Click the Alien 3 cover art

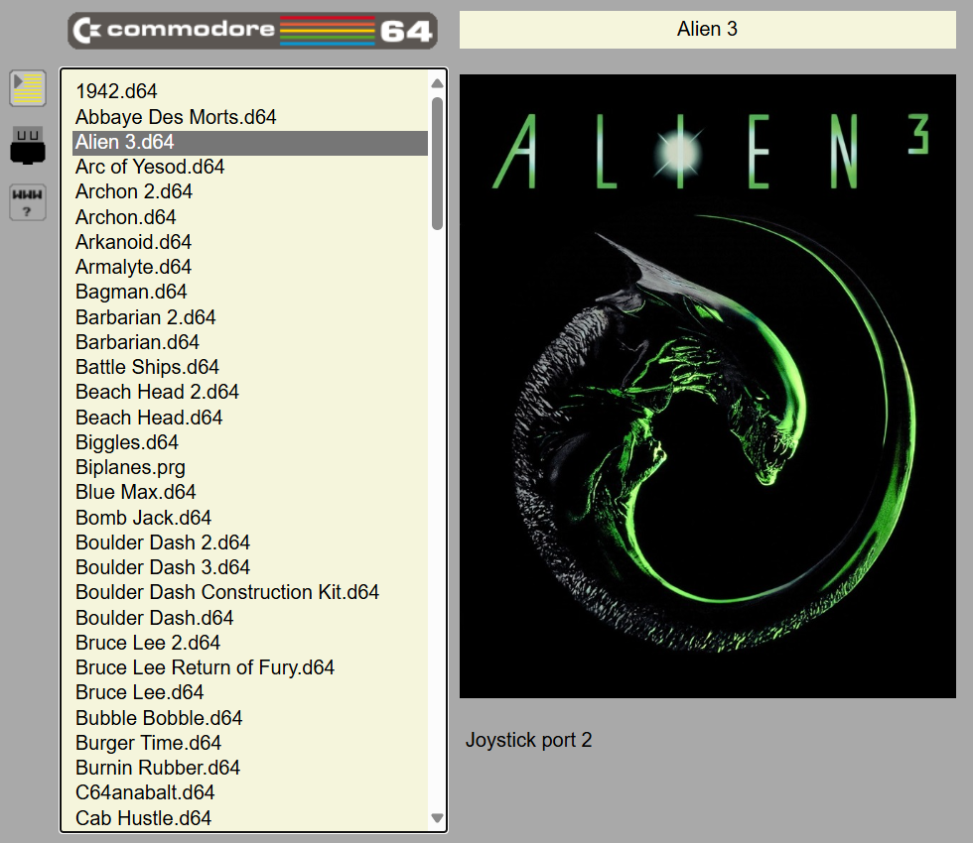707,386
